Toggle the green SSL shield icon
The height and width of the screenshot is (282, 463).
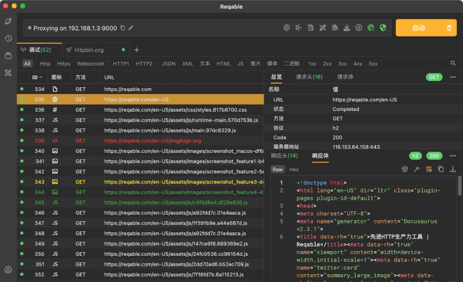pyautogui.click(x=383, y=28)
